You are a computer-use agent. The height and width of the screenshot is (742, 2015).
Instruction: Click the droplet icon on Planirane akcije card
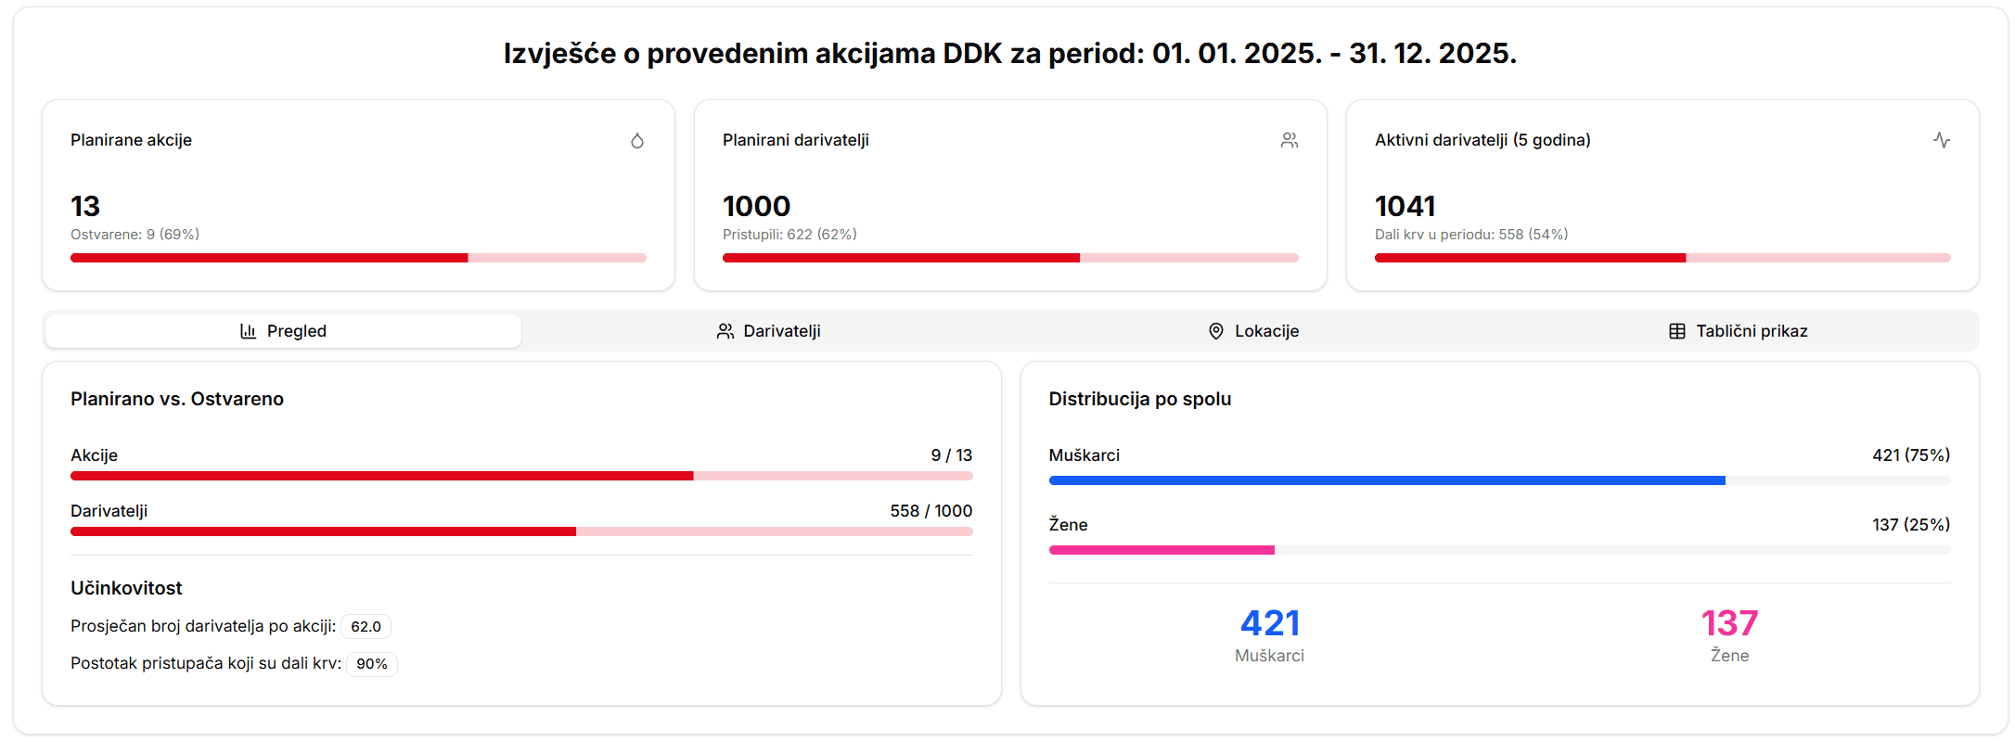pos(637,140)
